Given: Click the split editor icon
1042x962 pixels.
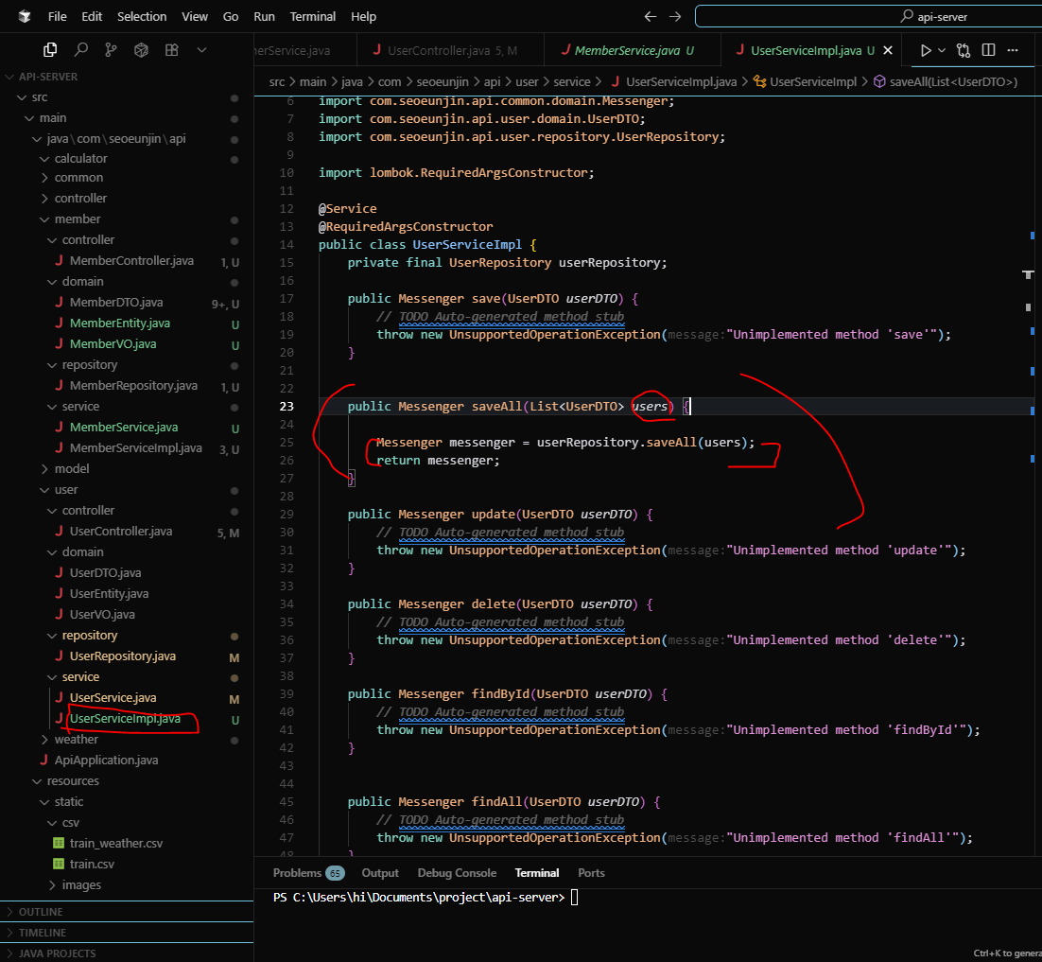Looking at the screenshot, I should pyautogui.click(x=988, y=50).
